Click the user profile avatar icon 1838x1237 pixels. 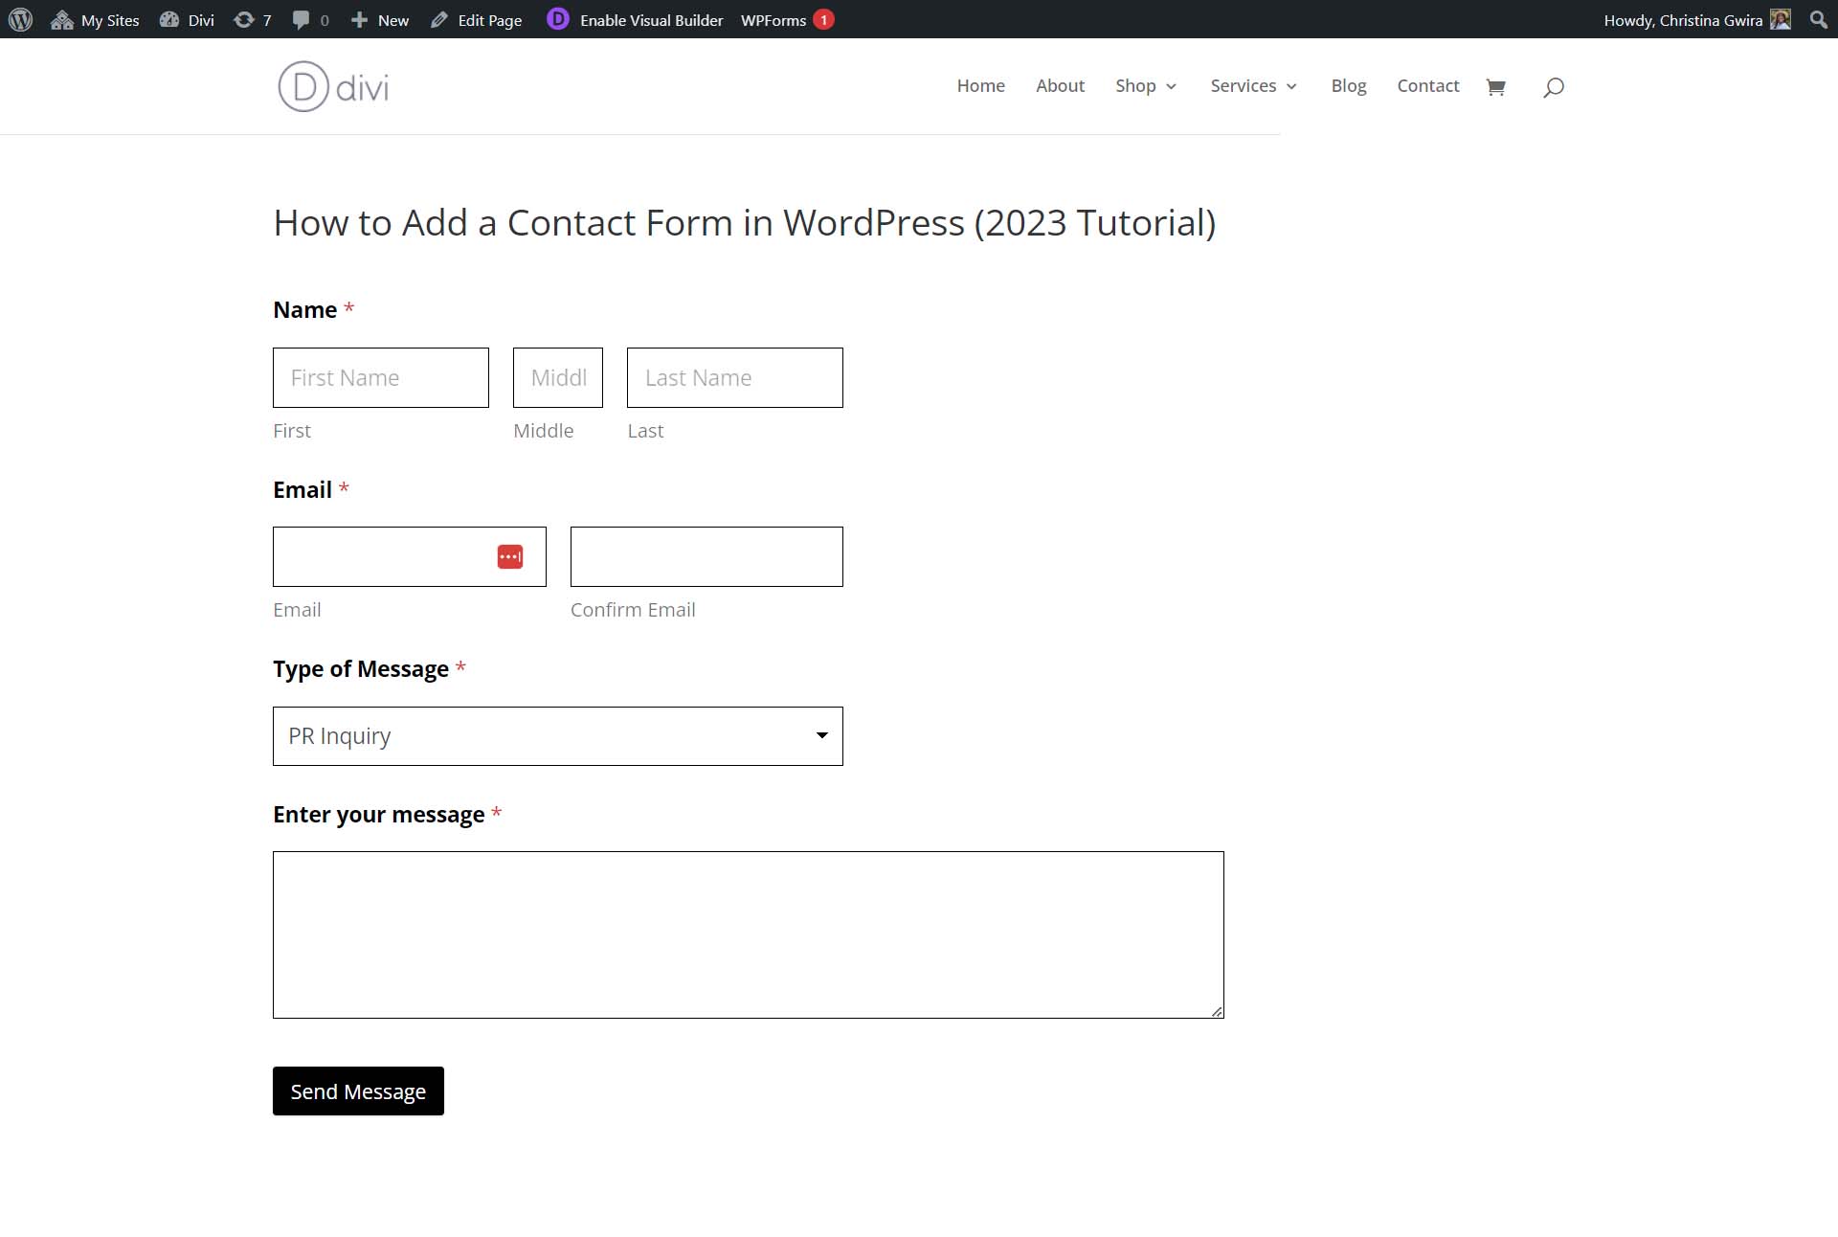pos(1780,18)
